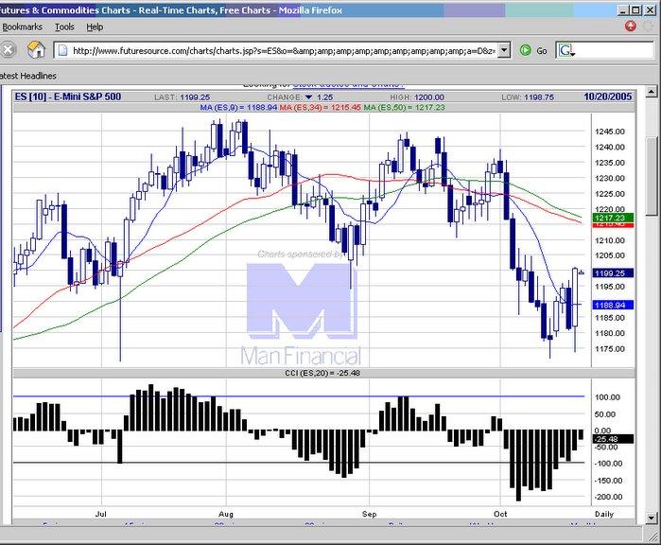Click the MA (ES,50) = 1217.23 legend

pyautogui.click(x=405, y=108)
